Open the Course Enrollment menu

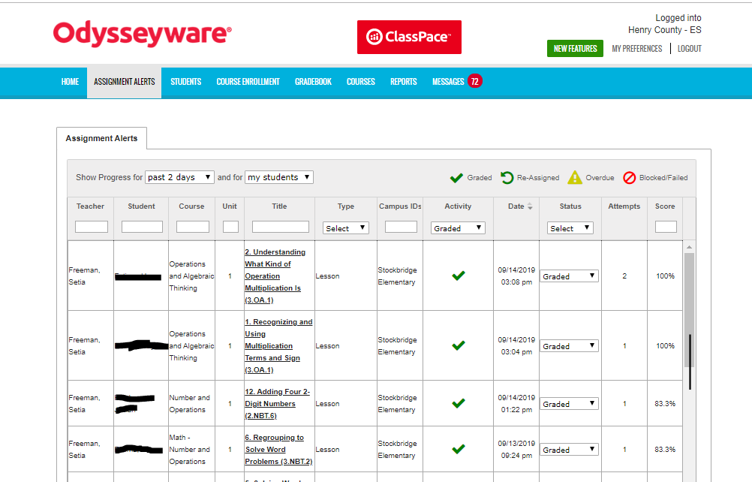point(248,82)
